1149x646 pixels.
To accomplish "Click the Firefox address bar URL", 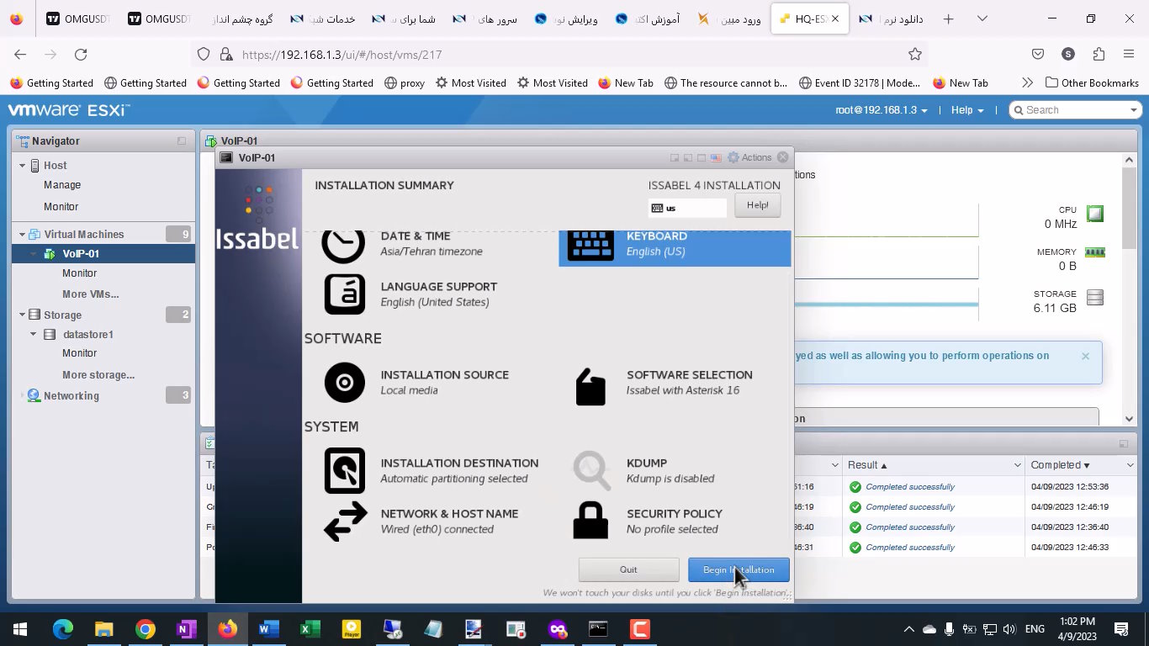I will [342, 55].
